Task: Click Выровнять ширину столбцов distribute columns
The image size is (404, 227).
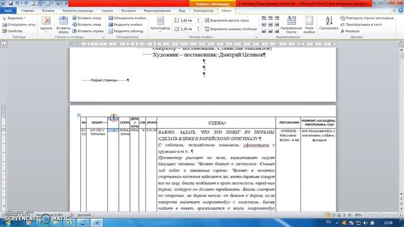Action: 231,29
